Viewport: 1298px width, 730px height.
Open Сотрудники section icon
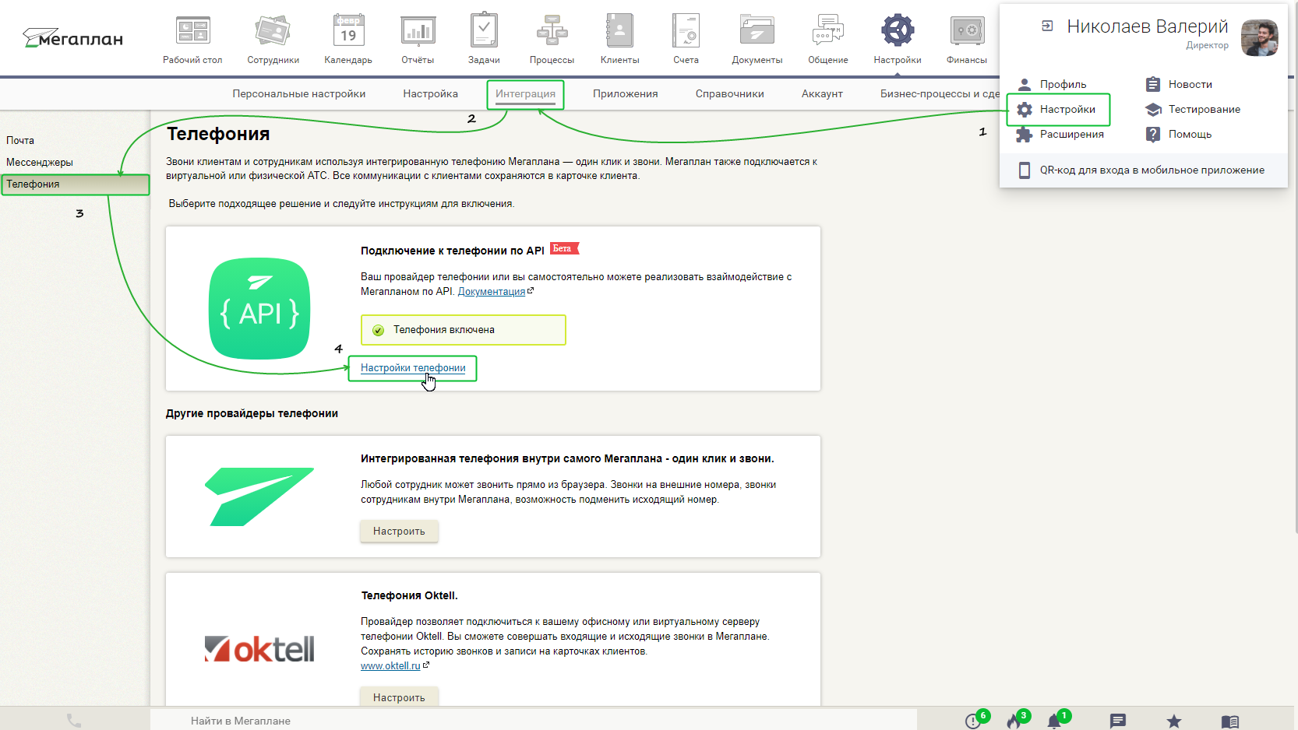273,31
